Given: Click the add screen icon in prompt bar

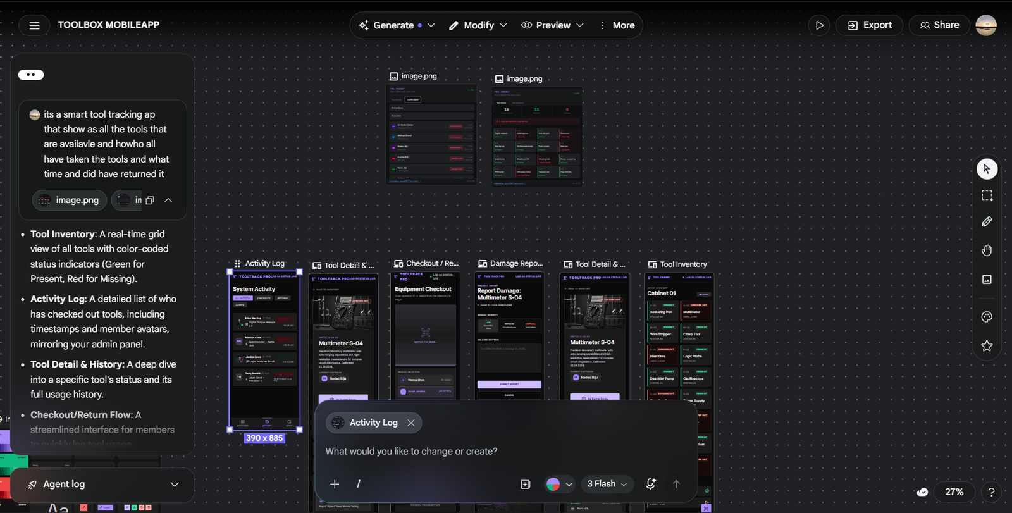Looking at the screenshot, I should [526, 484].
